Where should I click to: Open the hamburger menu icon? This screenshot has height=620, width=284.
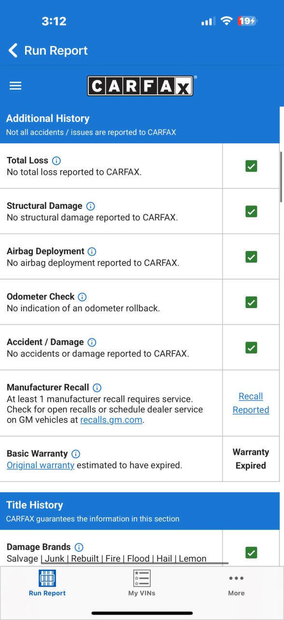click(x=15, y=86)
